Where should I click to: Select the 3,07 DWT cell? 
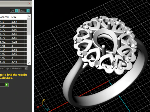tap(17, 30)
